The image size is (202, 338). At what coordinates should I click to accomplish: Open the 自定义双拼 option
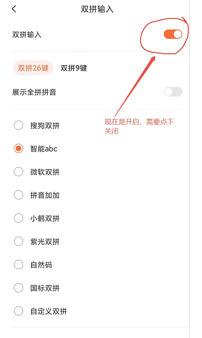(x=18, y=311)
